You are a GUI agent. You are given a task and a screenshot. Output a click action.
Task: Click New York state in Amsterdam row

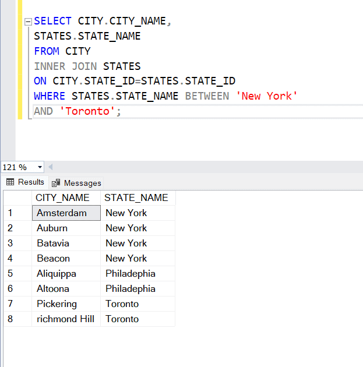[138, 213]
